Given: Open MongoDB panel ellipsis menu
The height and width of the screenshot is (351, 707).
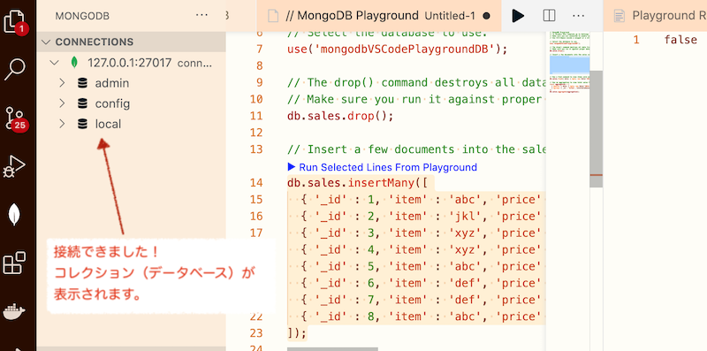Looking at the screenshot, I should point(202,16).
